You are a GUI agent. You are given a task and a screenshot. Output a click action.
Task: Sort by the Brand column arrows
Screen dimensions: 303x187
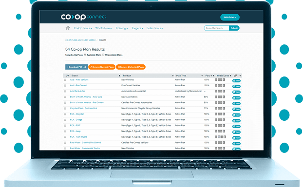pos(119,76)
